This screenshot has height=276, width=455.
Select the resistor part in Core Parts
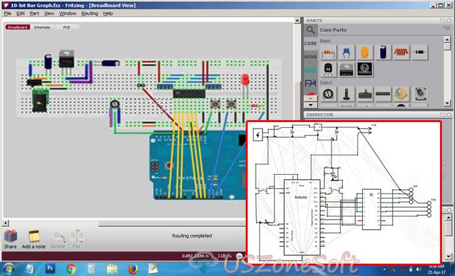tap(328, 53)
